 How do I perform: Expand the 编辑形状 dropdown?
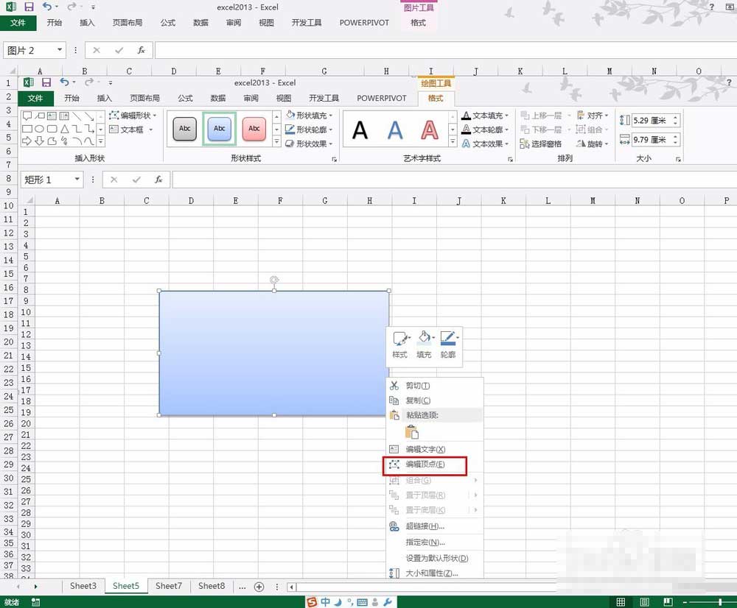(x=133, y=116)
